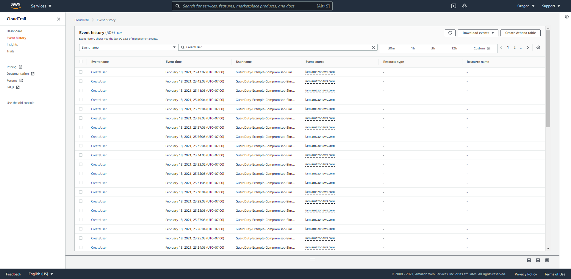Check the event at 23:39:04
This screenshot has height=279, width=571.
81,109
